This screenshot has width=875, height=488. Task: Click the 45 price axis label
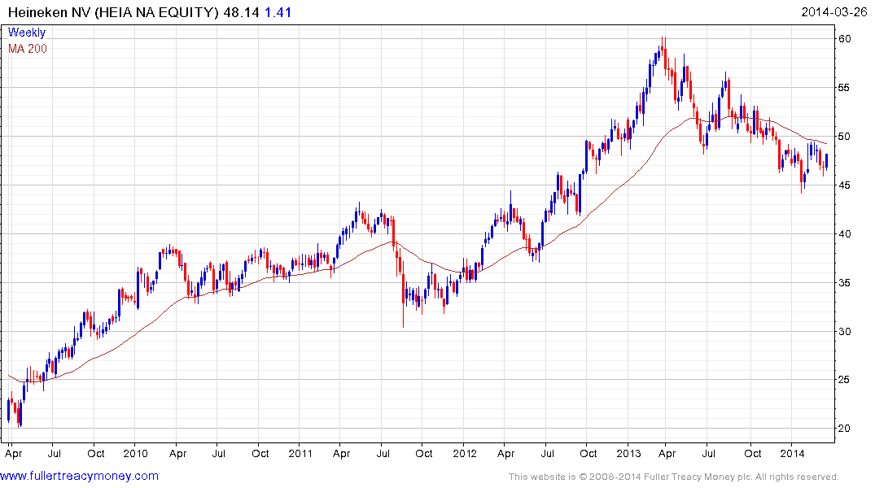coord(844,185)
